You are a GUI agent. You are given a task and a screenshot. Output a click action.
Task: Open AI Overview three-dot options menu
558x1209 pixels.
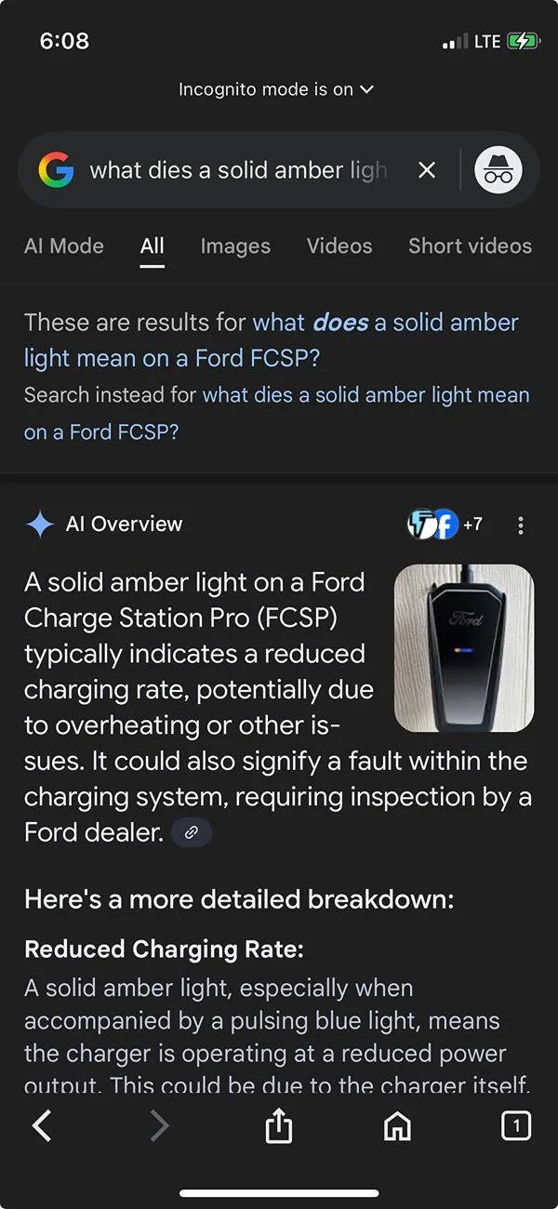click(x=520, y=525)
